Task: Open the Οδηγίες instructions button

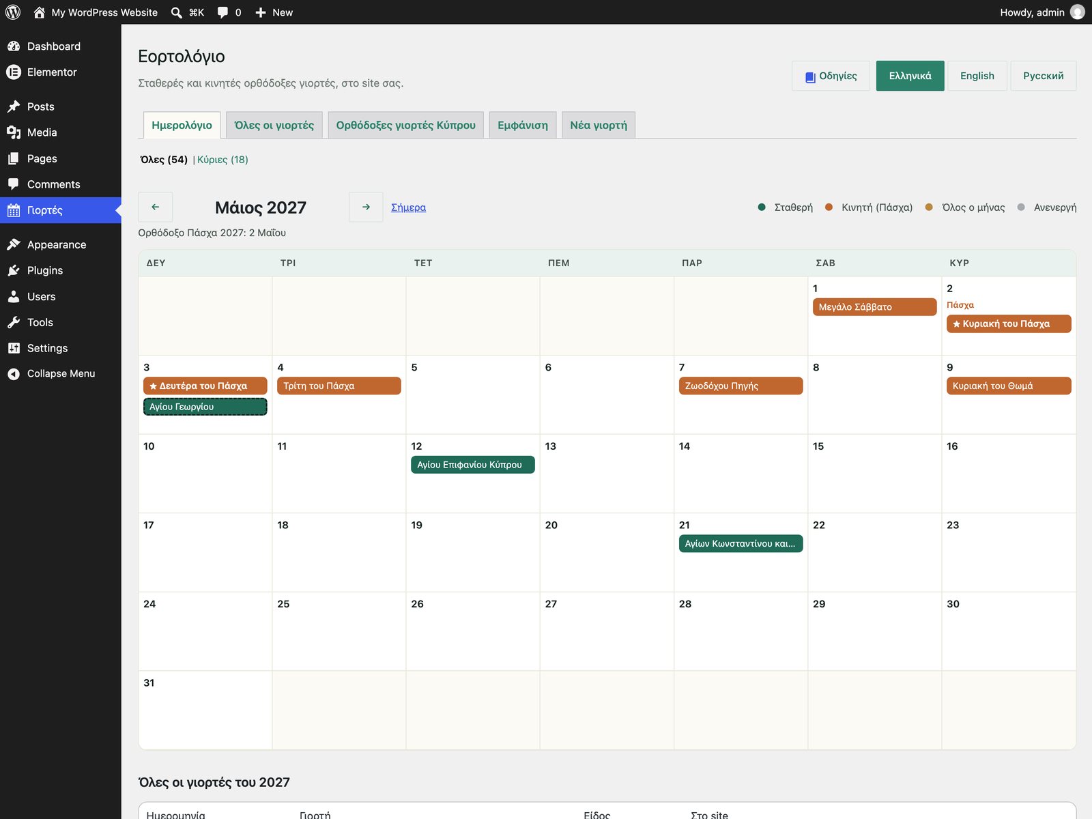Action: 831,76
